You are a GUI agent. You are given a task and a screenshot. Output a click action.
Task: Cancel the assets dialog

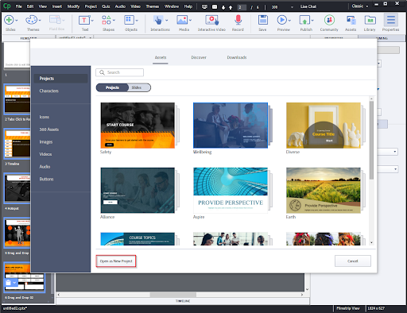pyautogui.click(x=353, y=261)
